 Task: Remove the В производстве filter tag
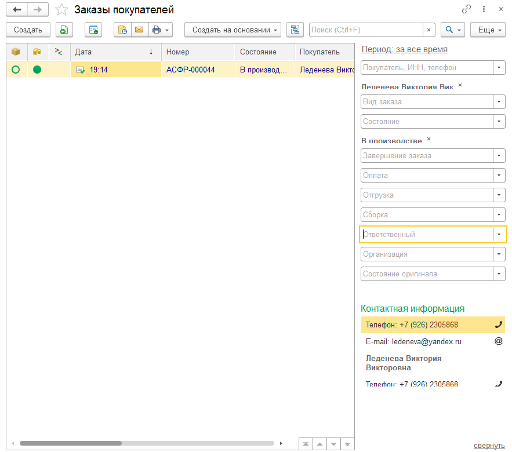429,139
